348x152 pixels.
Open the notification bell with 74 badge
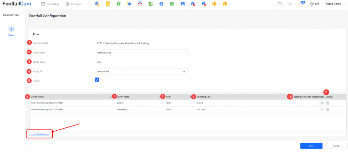(x=301, y=4)
